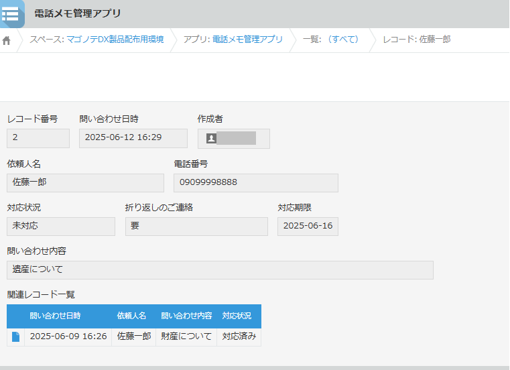The width and height of the screenshot is (510, 370).
Task: Open the app list icon at top-left
Action: pyautogui.click(x=12, y=13)
